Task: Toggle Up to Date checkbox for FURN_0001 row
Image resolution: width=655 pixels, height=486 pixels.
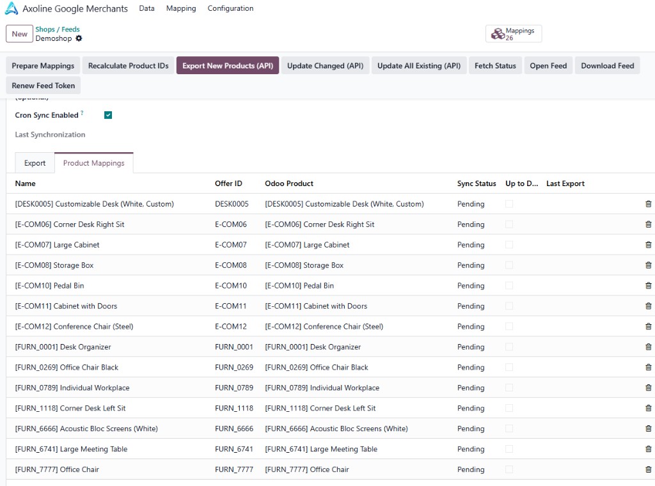Action: pos(509,347)
